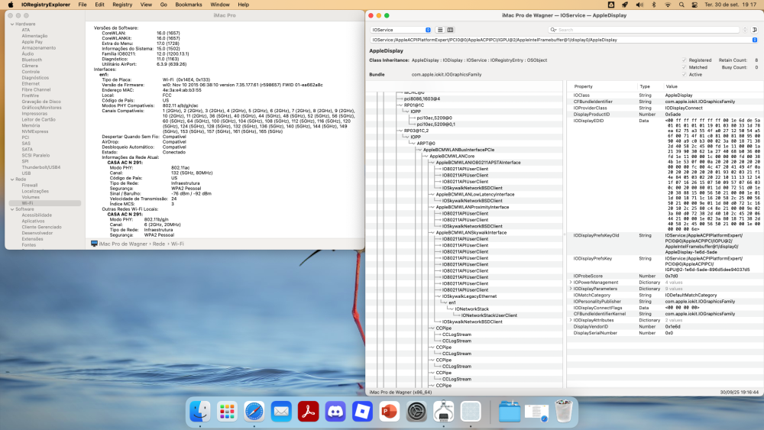Open the registry path popup arrow

[754, 40]
